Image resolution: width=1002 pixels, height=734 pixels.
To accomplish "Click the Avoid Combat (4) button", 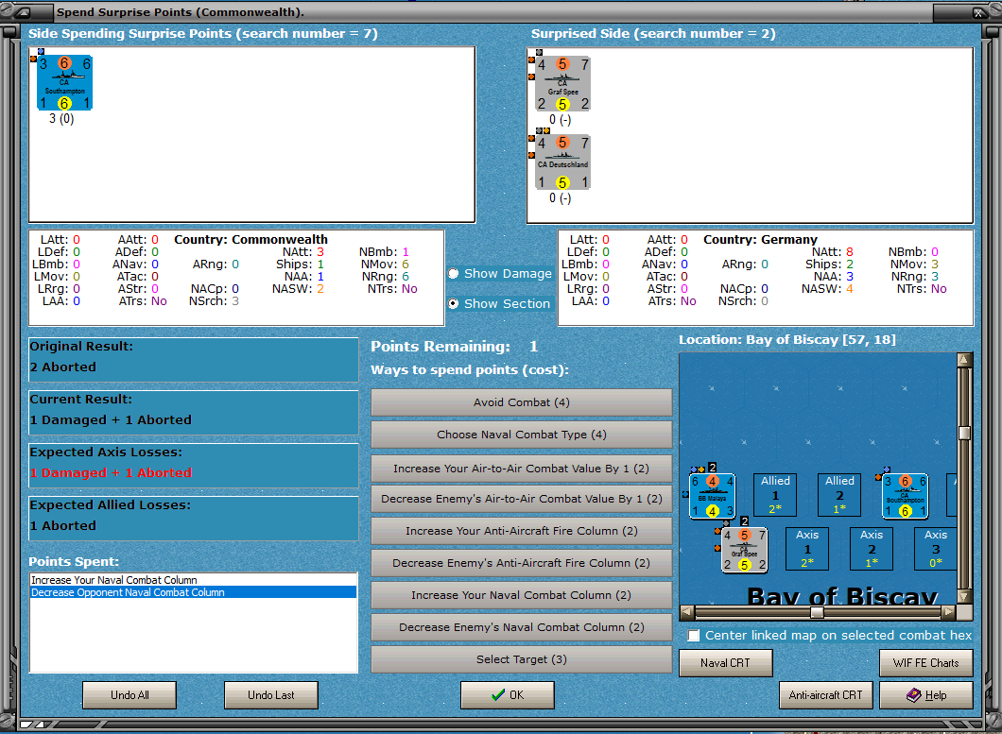I will [522, 402].
